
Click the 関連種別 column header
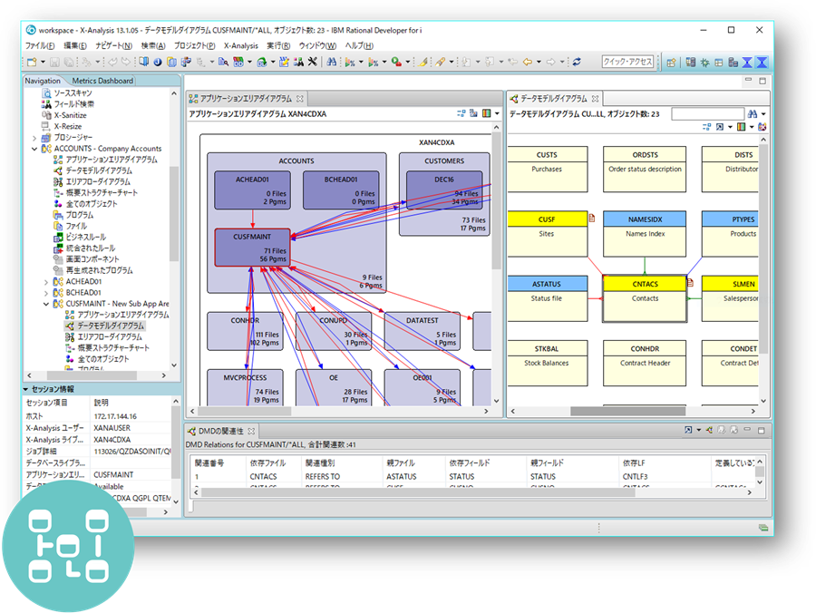coord(320,462)
